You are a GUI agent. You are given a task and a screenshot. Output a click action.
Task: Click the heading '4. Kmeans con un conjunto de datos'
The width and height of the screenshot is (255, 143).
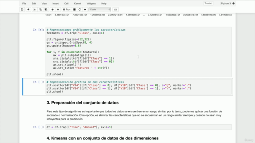coord(103,138)
